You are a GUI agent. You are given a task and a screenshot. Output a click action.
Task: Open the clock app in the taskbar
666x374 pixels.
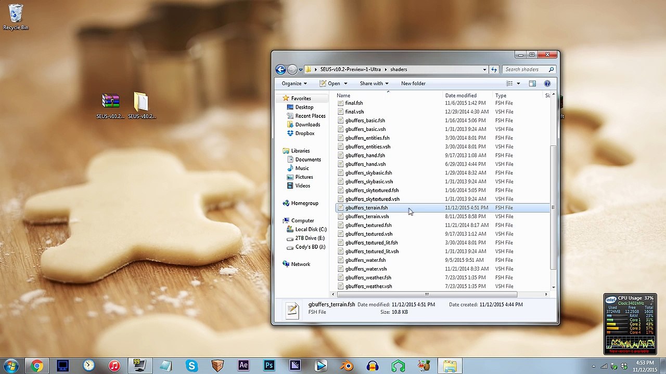click(x=88, y=366)
